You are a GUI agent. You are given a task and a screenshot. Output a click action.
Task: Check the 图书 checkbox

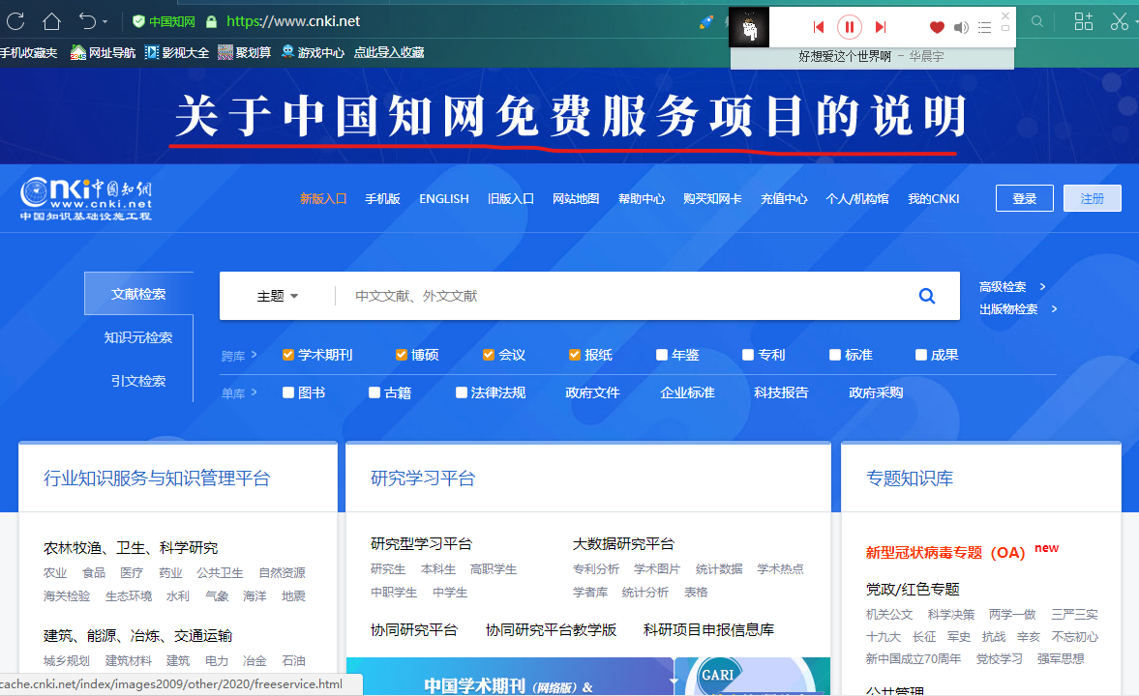click(286, 392)
